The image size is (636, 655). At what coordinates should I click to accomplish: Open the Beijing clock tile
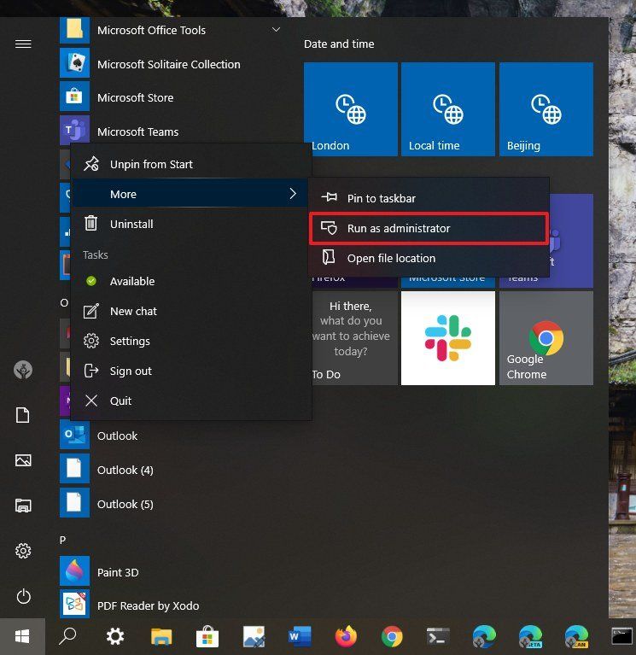[x=546, y=109]
